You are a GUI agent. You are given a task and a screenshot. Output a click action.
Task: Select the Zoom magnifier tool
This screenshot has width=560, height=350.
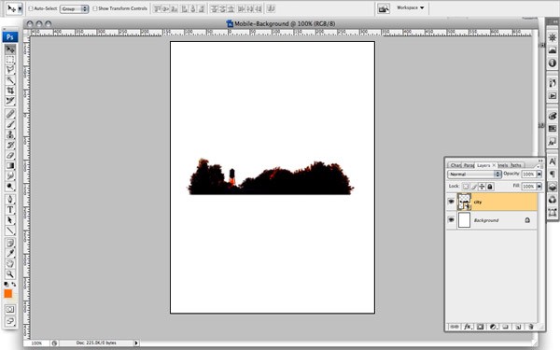(x=10, y=274)
